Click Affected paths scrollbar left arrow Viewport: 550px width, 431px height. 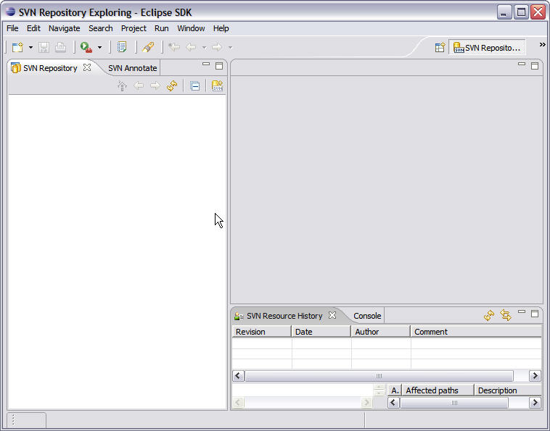pyautogui.click(x=393, y=403)
